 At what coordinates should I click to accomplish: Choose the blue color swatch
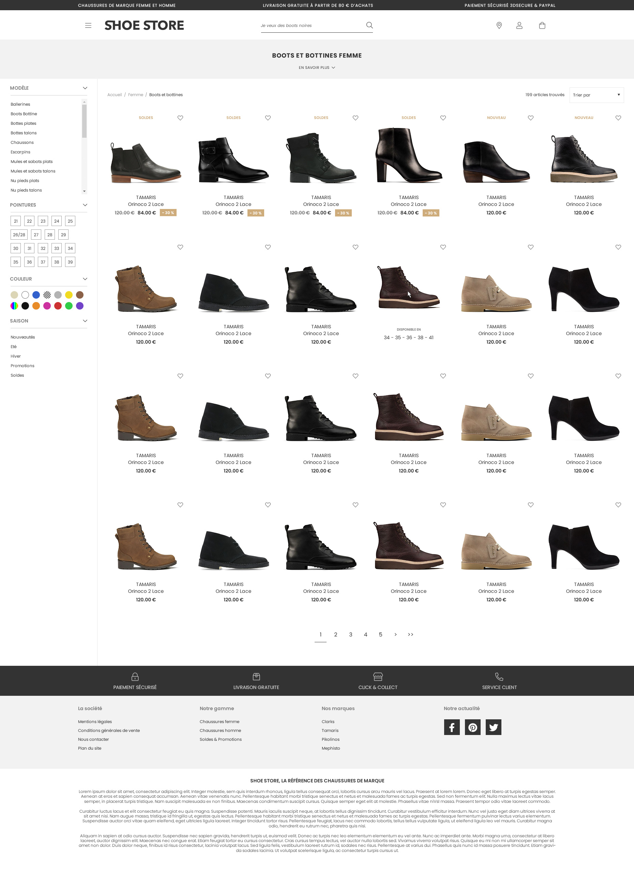point(36,295)
